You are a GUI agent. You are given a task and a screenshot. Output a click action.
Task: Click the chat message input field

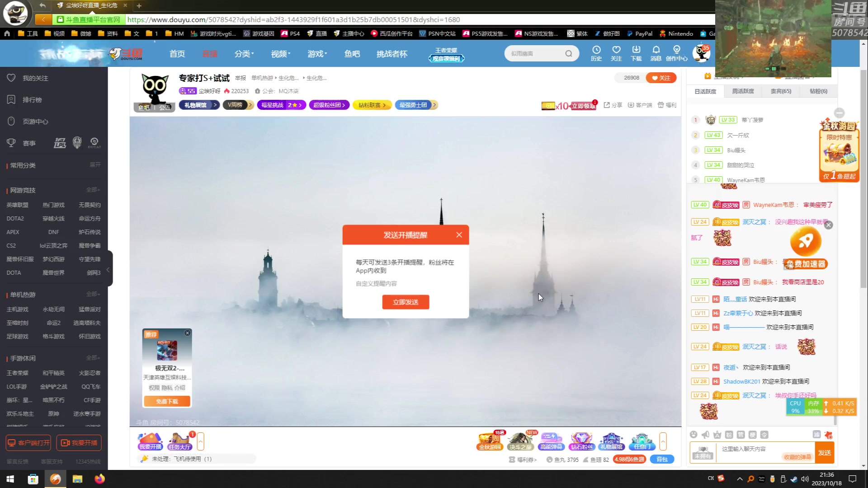pyautogui.click(x=765, y=452)
